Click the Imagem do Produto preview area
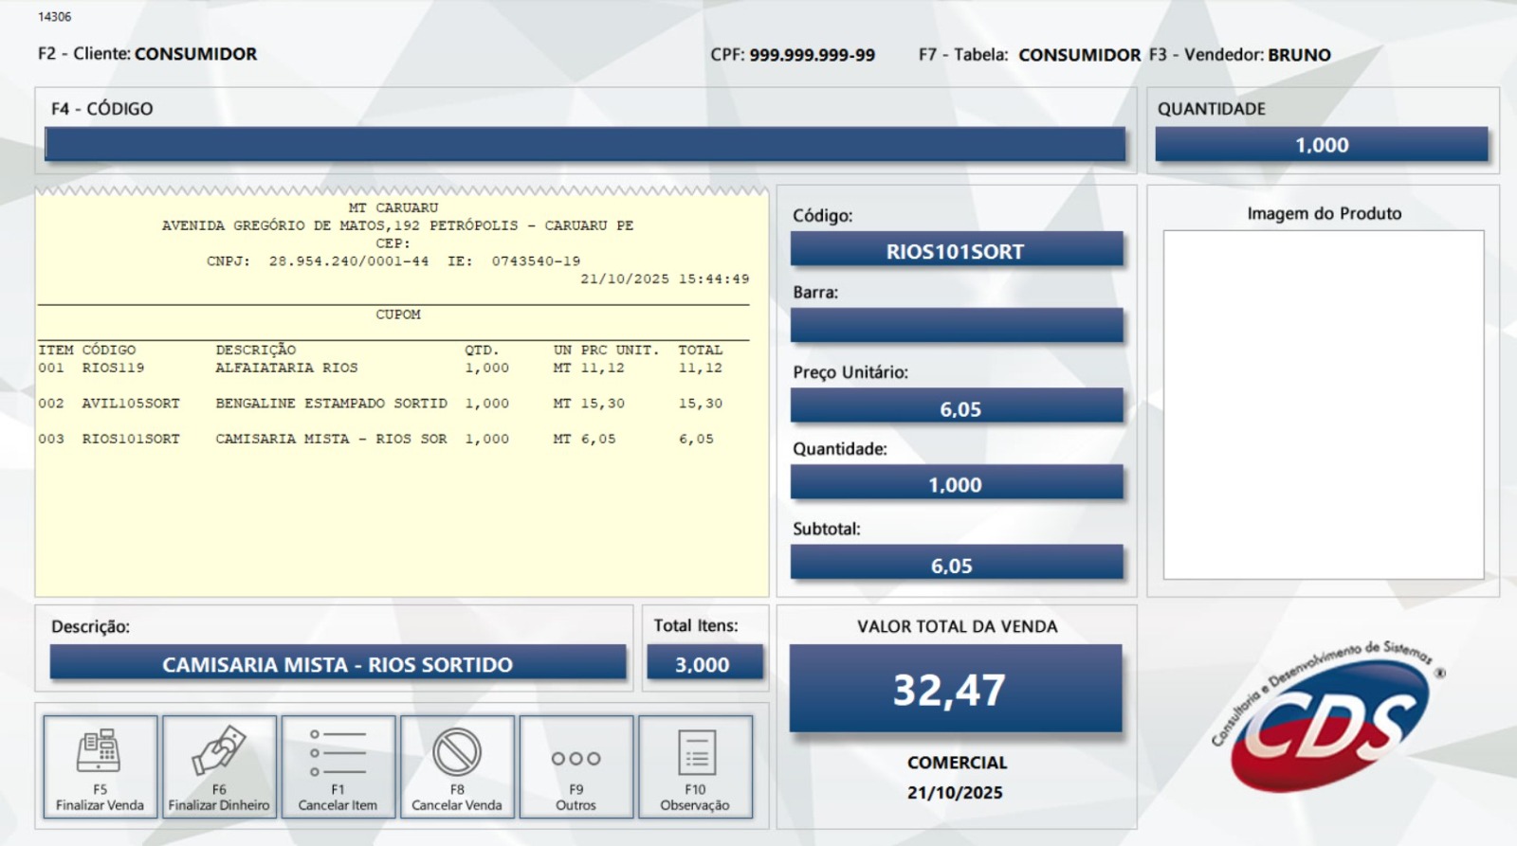Screen dimensions: 1517x846 tap(1324, 405)
